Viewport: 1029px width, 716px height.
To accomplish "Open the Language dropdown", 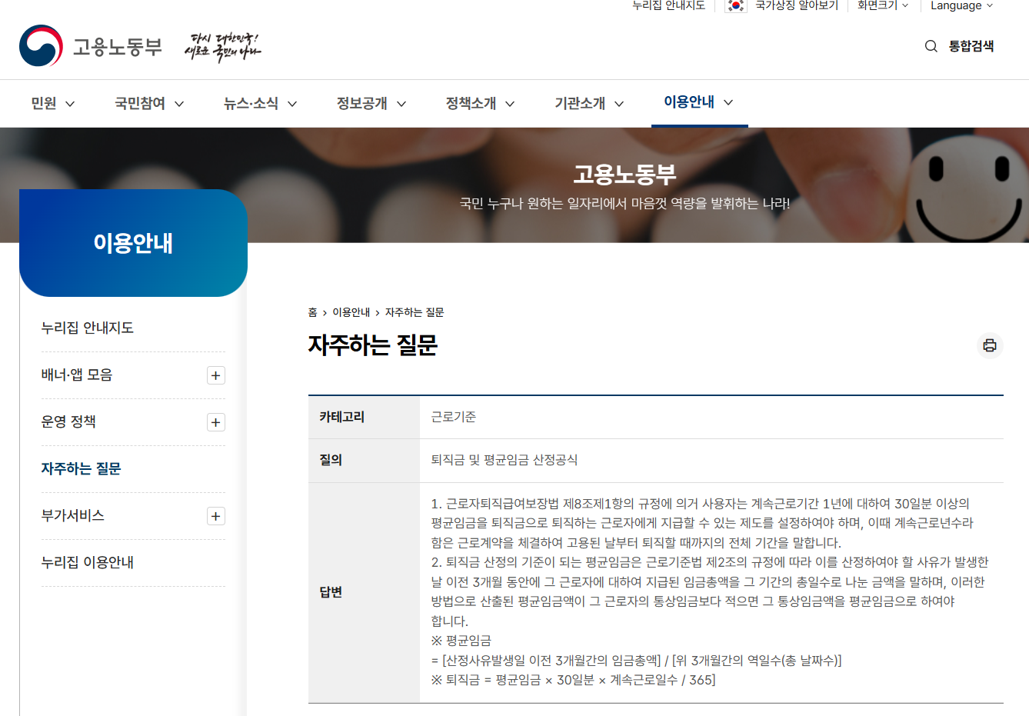I will 961,6.
